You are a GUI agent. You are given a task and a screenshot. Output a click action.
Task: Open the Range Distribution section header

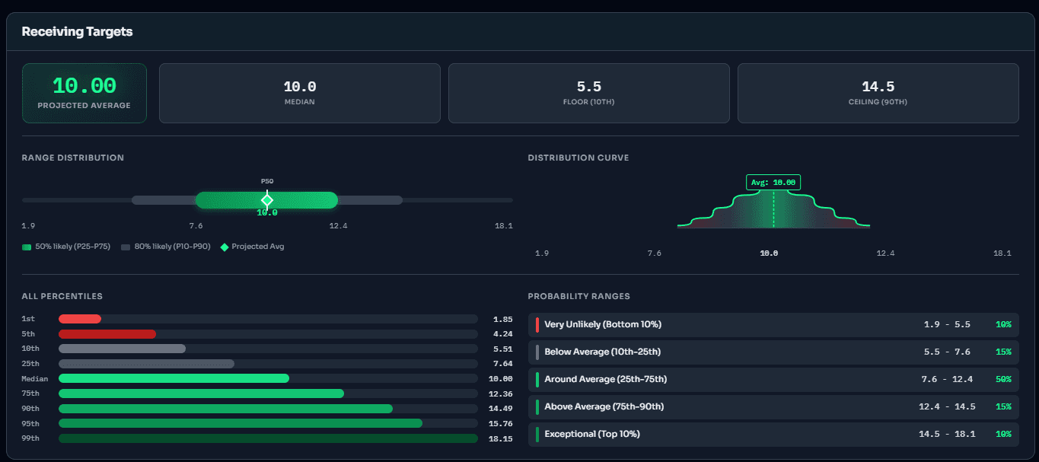coord(72,158)
